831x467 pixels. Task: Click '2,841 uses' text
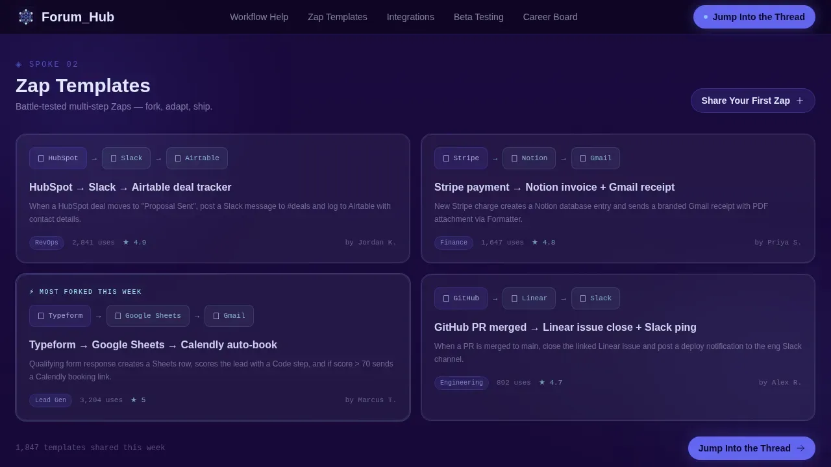coord(93,243)
